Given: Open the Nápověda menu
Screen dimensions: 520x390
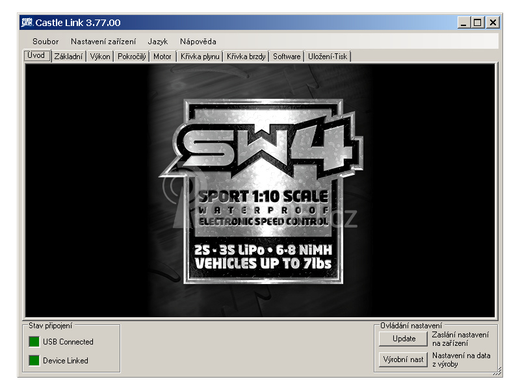Looking at the screenshot, I should [198, 42].
